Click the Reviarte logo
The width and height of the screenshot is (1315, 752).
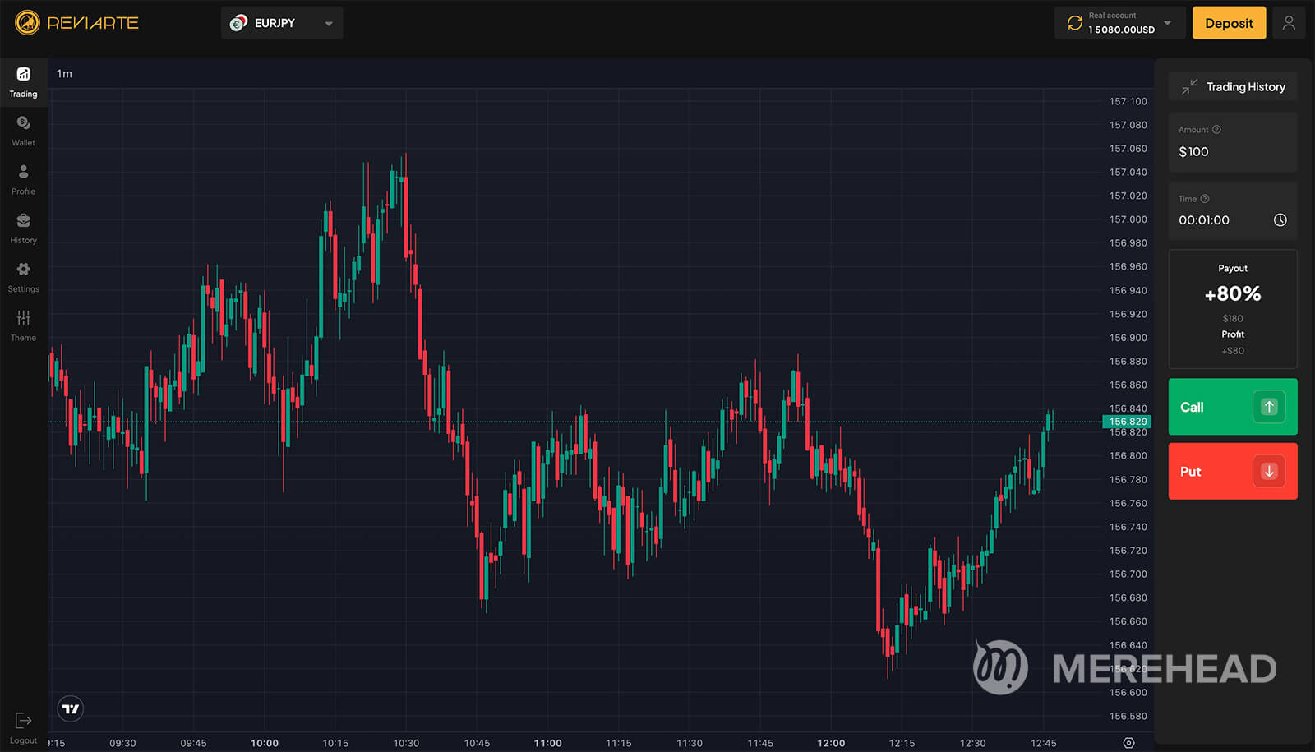pos(77,23)
